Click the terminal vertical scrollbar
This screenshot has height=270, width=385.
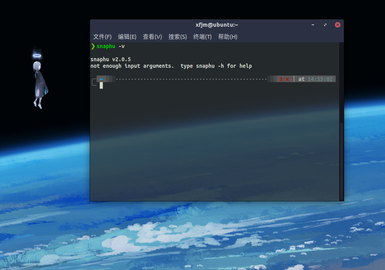[341, 161]
